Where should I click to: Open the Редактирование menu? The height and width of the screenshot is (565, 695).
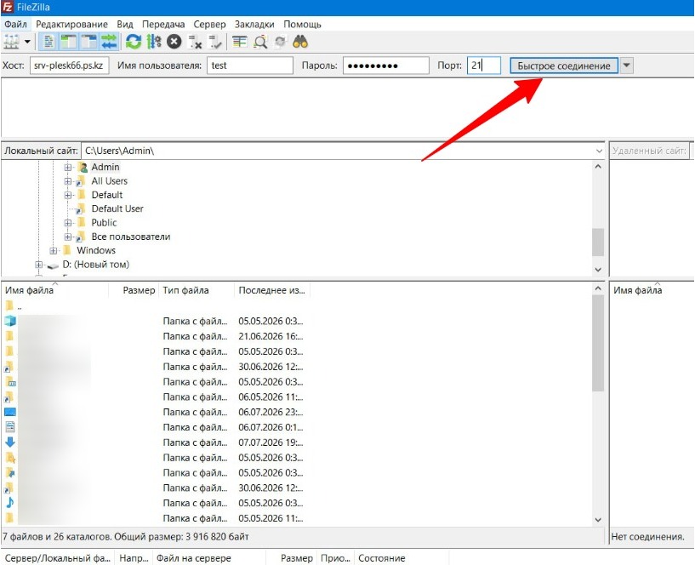pos(71,25)
